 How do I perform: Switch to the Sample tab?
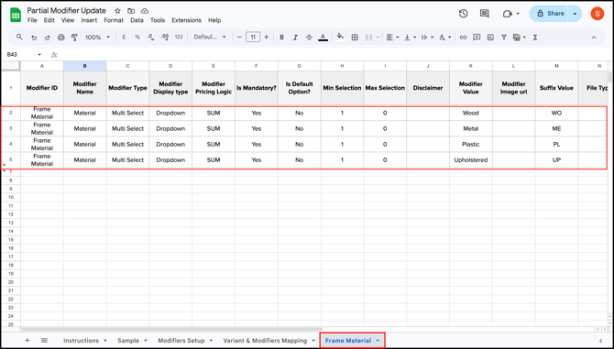(128, 341)
